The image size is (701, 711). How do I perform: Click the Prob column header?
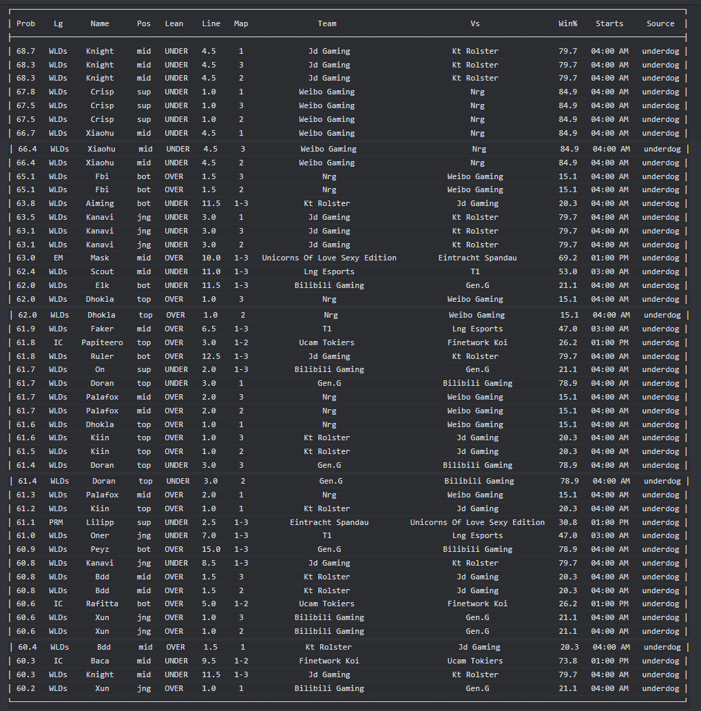pyautogui.click(x=26, y=23)
